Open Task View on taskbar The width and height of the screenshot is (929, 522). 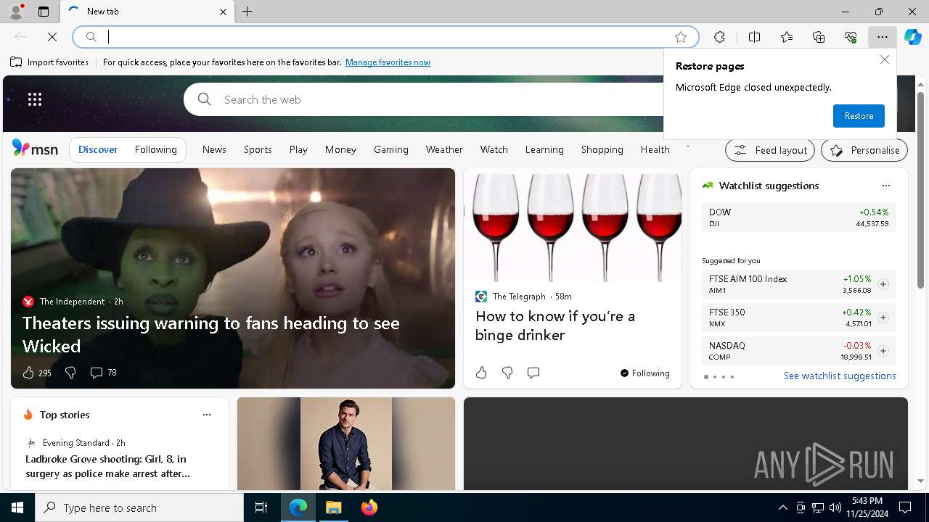(261, 507)
